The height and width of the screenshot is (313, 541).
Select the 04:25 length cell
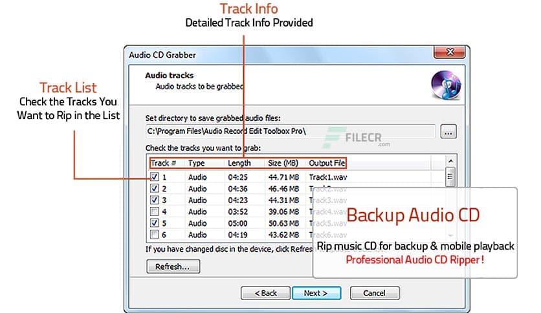[237, 177]
